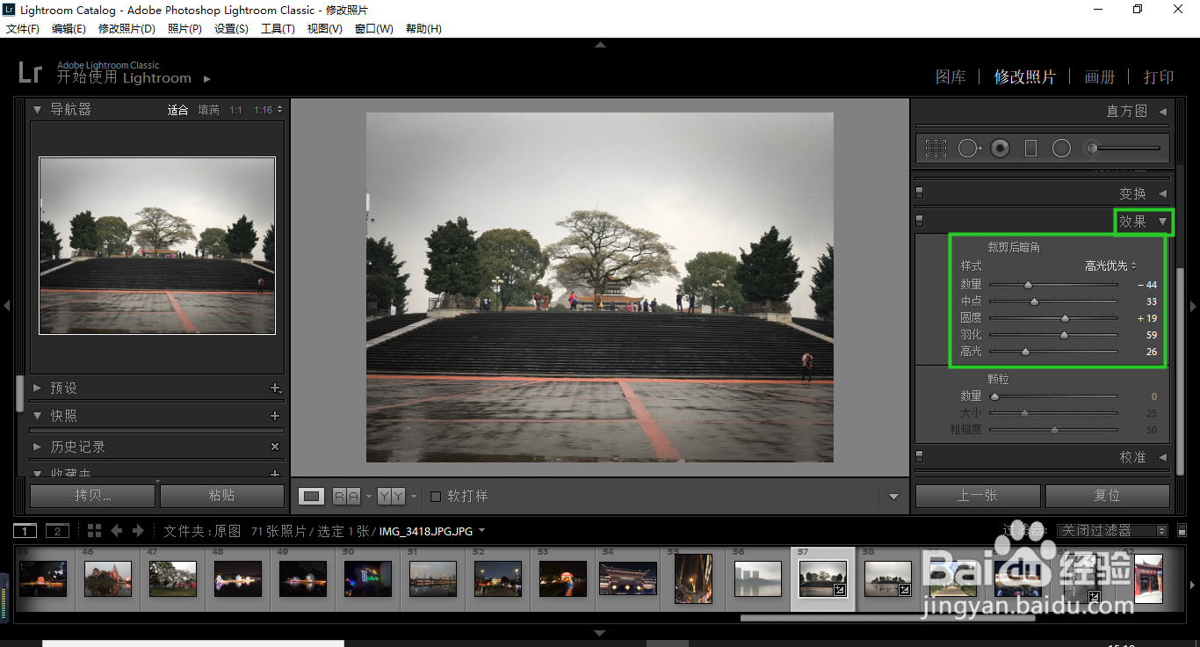Select the Crop Overlay tool
This screenshot has height=647, width=1200.
click(936, 149)
